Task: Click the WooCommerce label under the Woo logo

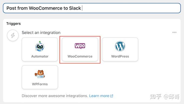Action: [x=80, y=56]
